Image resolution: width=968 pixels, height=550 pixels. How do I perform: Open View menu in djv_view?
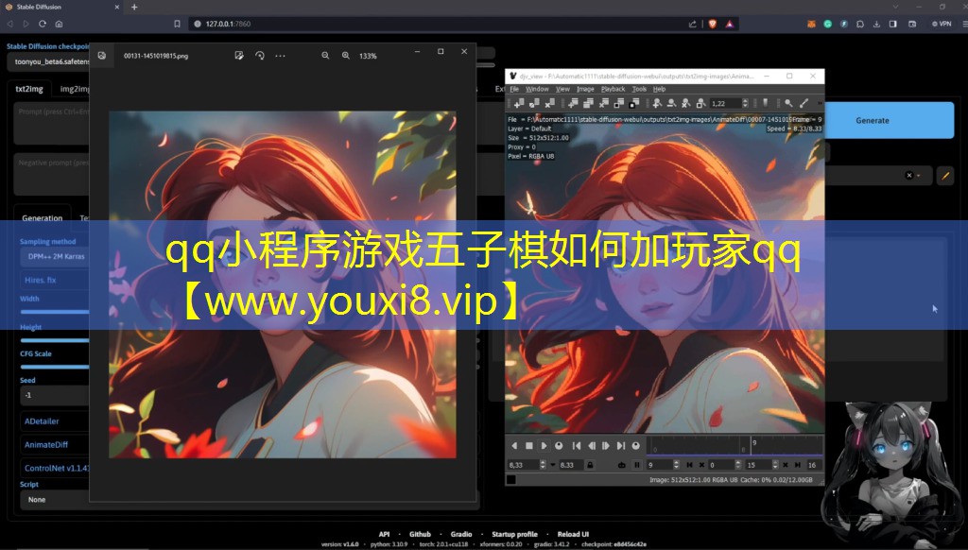click(562, 89)
